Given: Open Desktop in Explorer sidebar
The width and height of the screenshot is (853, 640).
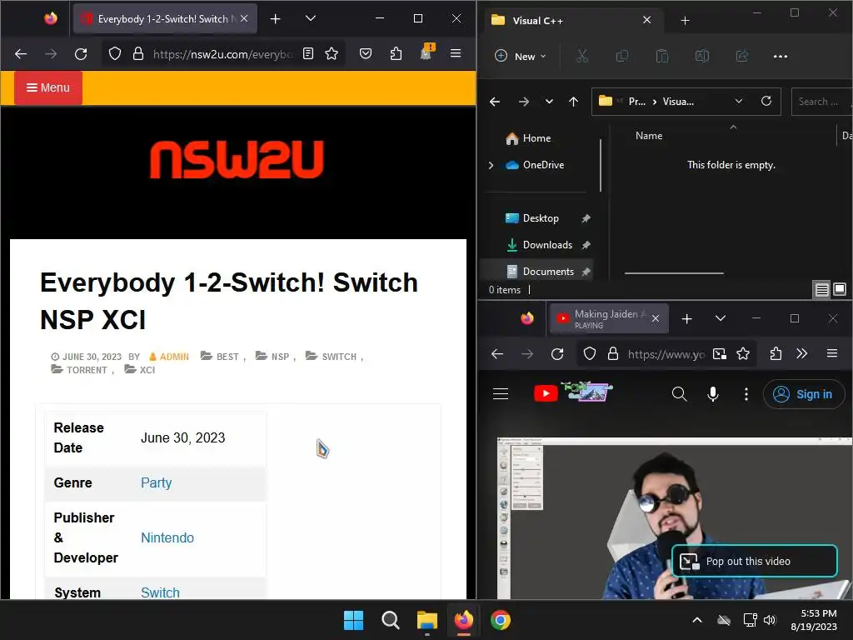Looking at the screenshot, I should point(540,218).
